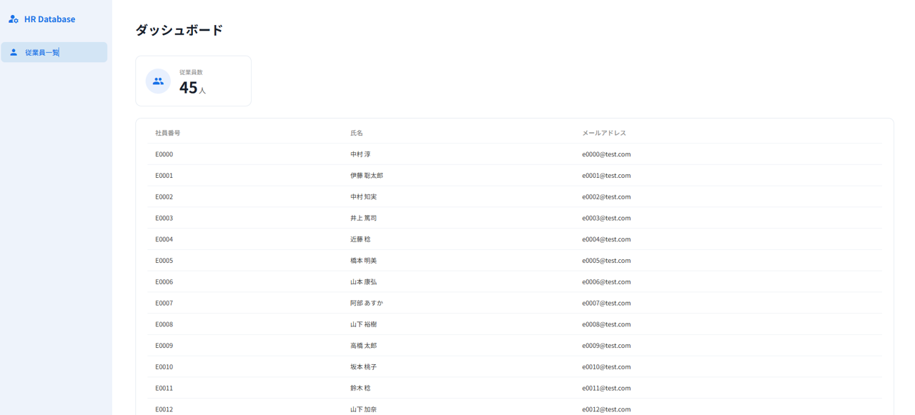Click the name 阿部 あすか
Screen dimensions: 915x415
[367, 303]
